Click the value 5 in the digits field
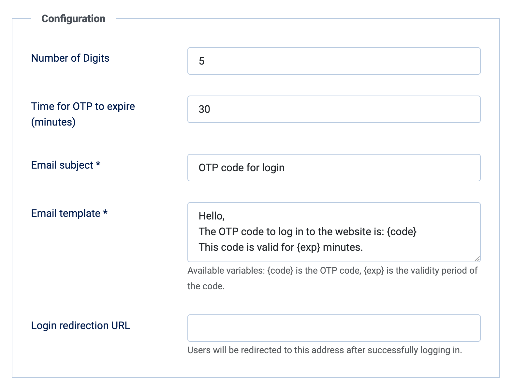Image resolution: width=513 pixels, height=392 pixels. [x=201, y=61]
